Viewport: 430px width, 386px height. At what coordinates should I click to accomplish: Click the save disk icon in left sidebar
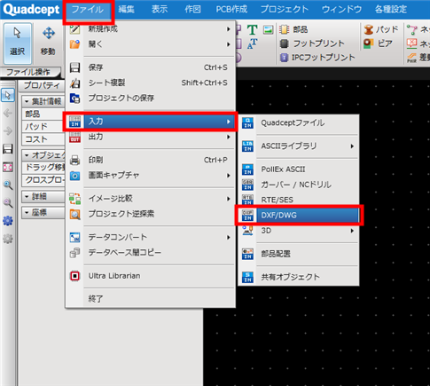point(8,149)
